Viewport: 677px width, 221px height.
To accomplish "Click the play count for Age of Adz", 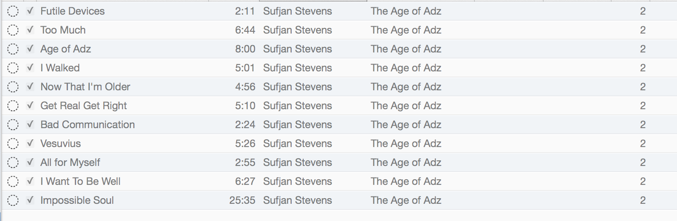I will 643,49.
